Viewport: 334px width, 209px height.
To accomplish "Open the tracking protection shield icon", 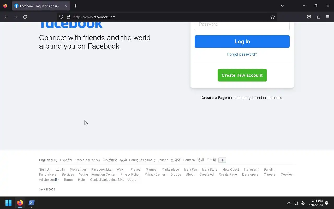I will pyautogui.click(x=61, y=17).
